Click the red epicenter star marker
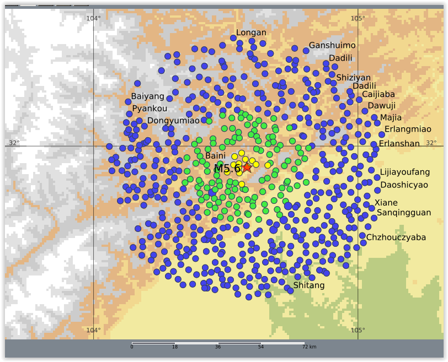The width and height of the screenshot is (448, 362). coord(247,167)
